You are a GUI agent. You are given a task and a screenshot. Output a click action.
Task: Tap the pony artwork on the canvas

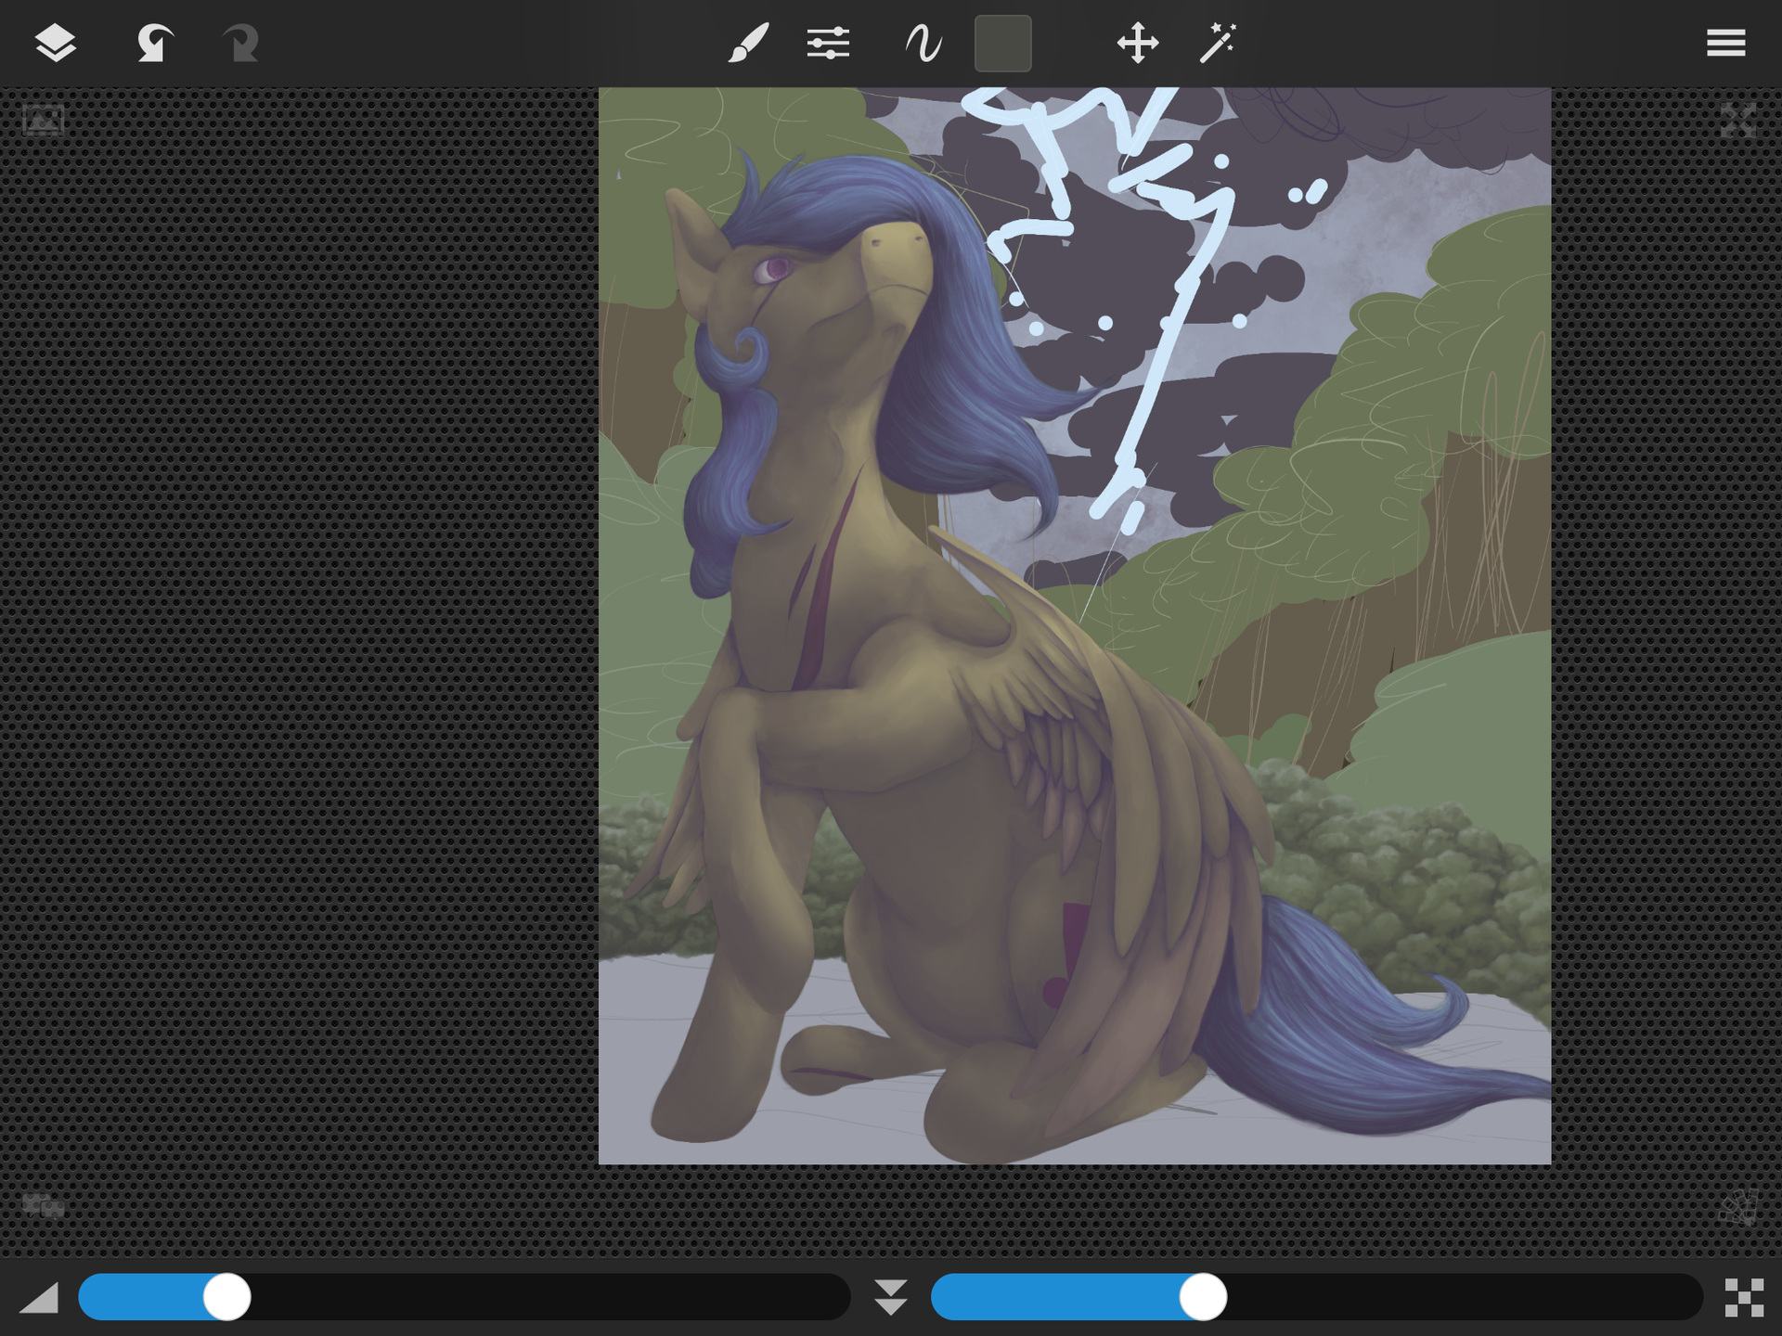coord(1074,625)
